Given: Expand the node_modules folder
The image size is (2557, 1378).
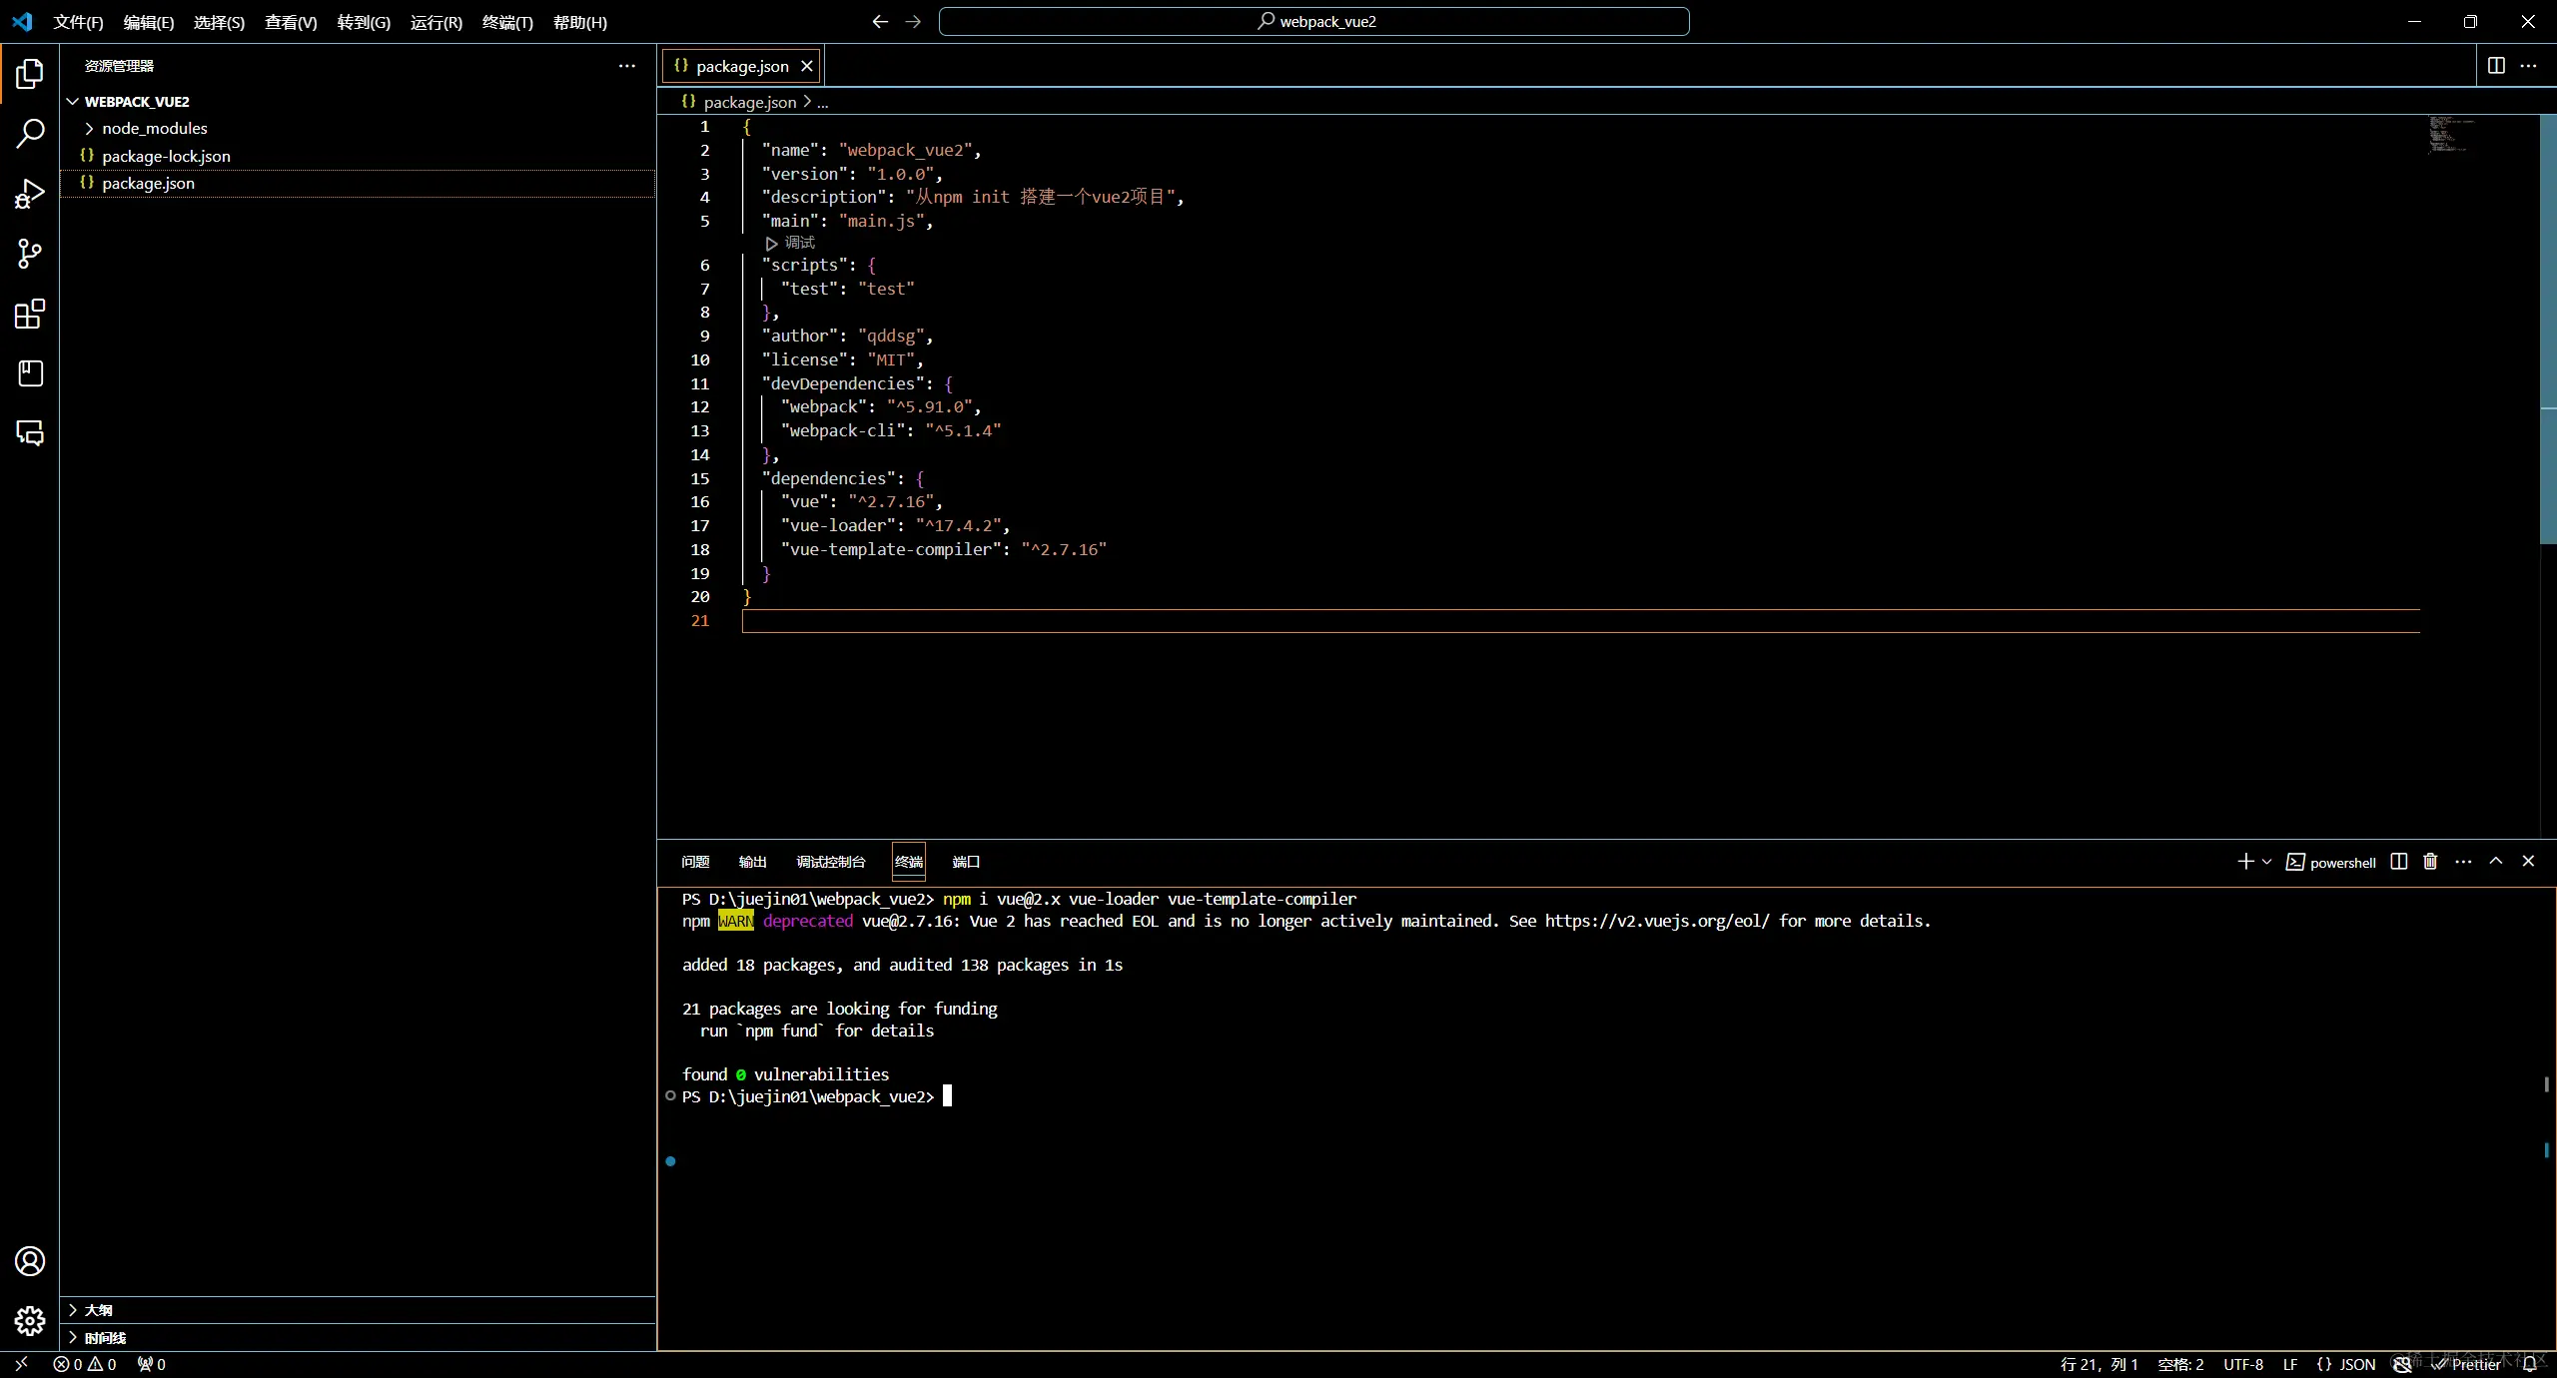Looking at the screenshot, I should pos(154,129).
